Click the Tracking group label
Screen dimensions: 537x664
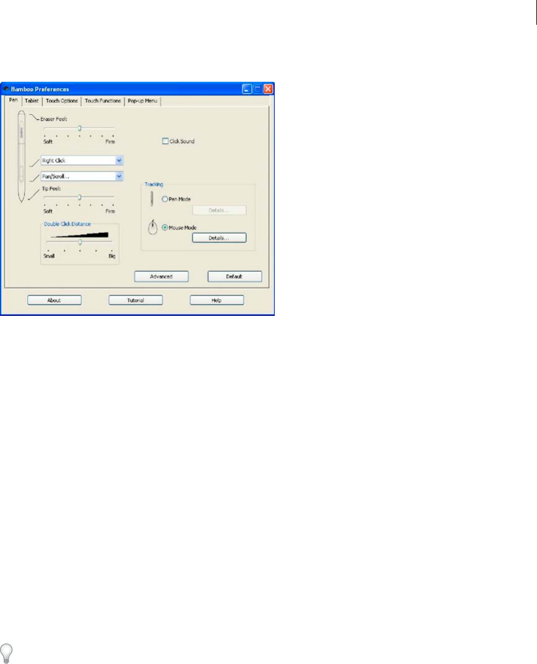154,184
